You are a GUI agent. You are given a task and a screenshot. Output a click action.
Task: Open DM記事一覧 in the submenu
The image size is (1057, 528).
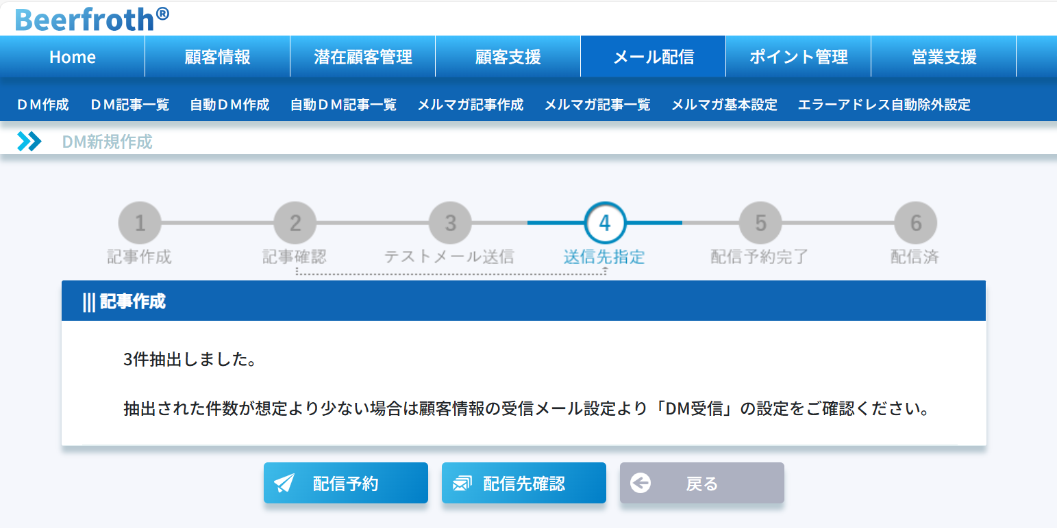129,105
